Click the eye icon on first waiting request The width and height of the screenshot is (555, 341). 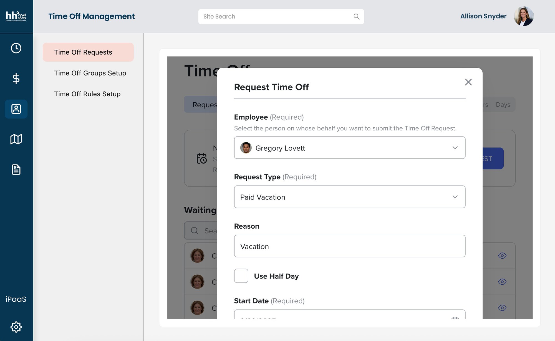pyautogui.click(x=502, y=256)
